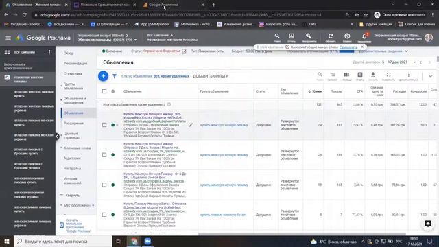Image resolution: width=439 pixels, height=247 pixels.
Task: Click the filter funnel icon
Action: coord(115,76)
